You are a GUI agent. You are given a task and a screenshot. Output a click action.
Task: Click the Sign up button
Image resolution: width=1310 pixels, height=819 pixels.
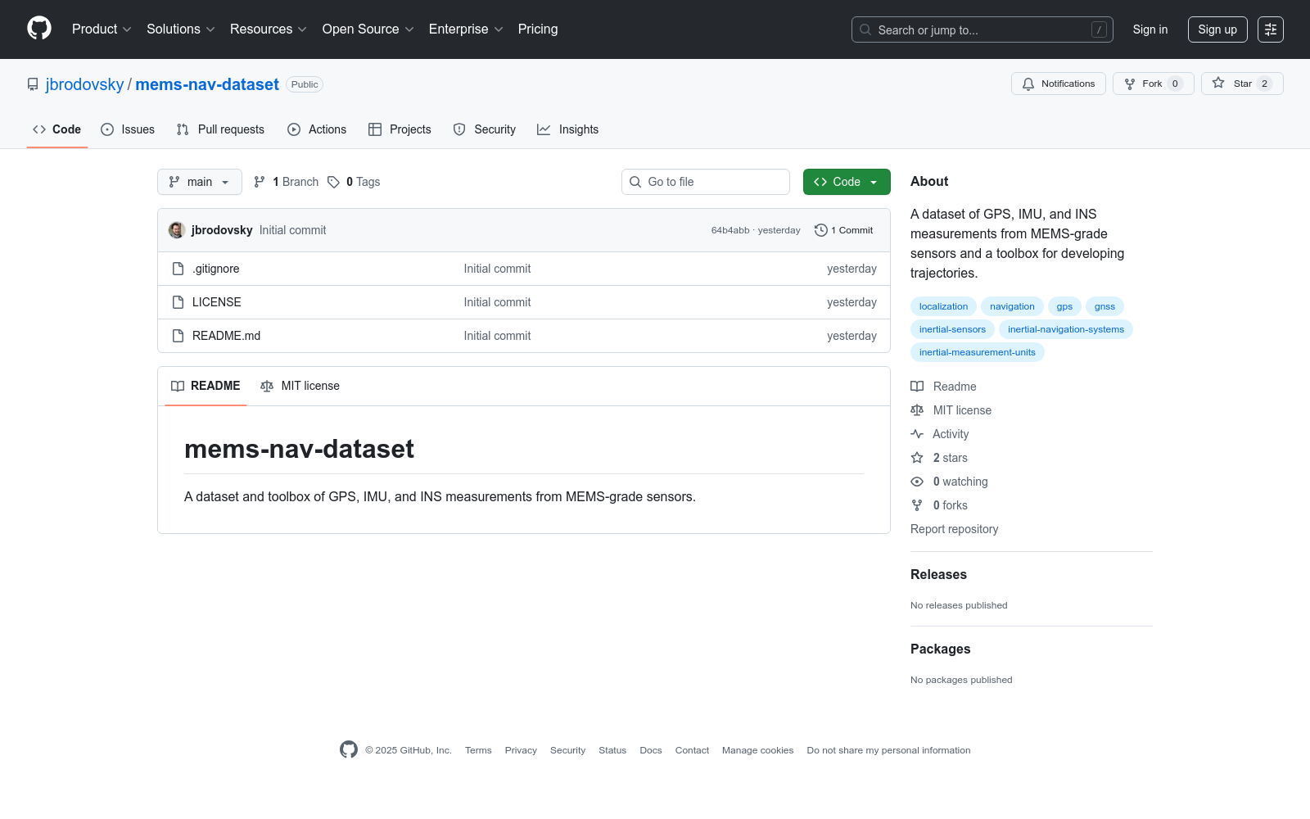[1217, 29]
